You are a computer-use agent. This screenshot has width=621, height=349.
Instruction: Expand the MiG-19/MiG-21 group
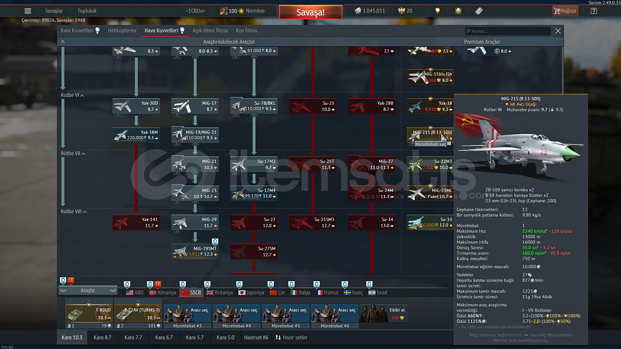(x=195, y=134)
